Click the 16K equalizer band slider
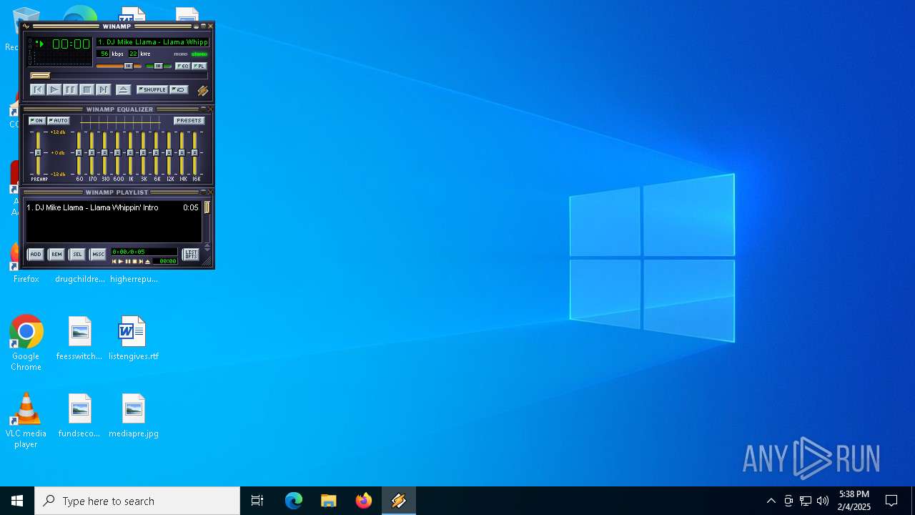This screenshot has width=915, height=515. (194, 153)
